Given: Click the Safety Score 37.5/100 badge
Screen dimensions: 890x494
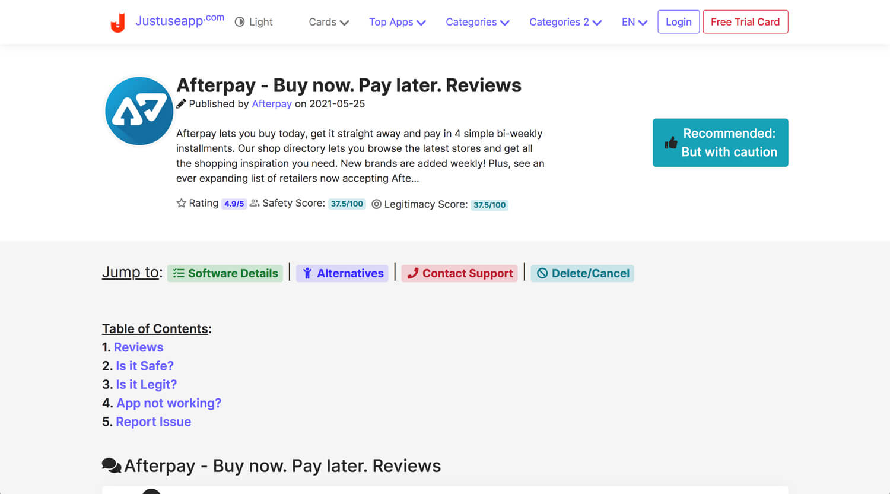Looking at the screenshot, I should coord(347,204).
